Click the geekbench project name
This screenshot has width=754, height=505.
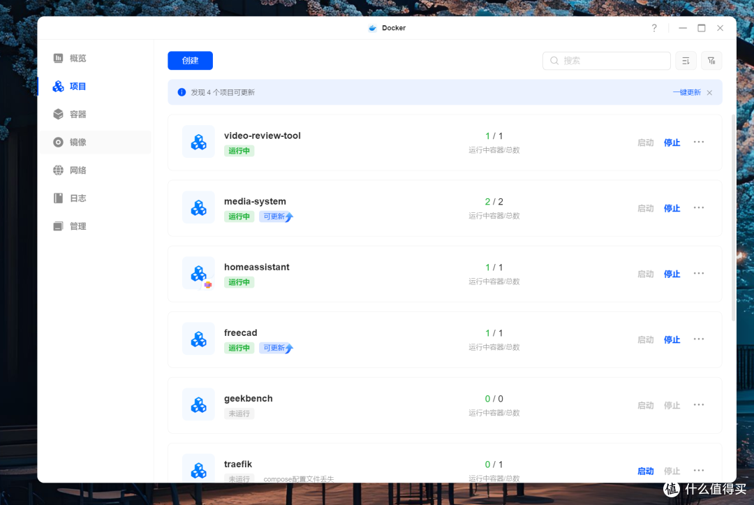(248, 398)
